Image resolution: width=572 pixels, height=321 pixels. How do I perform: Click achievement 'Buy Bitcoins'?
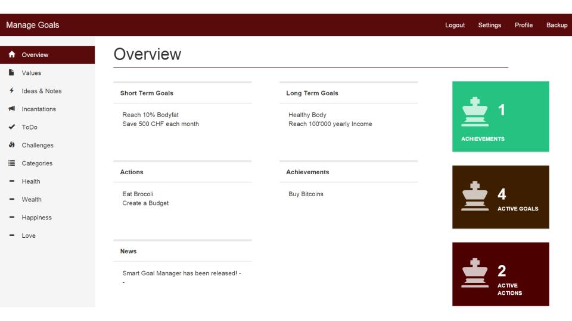point(306,194)
